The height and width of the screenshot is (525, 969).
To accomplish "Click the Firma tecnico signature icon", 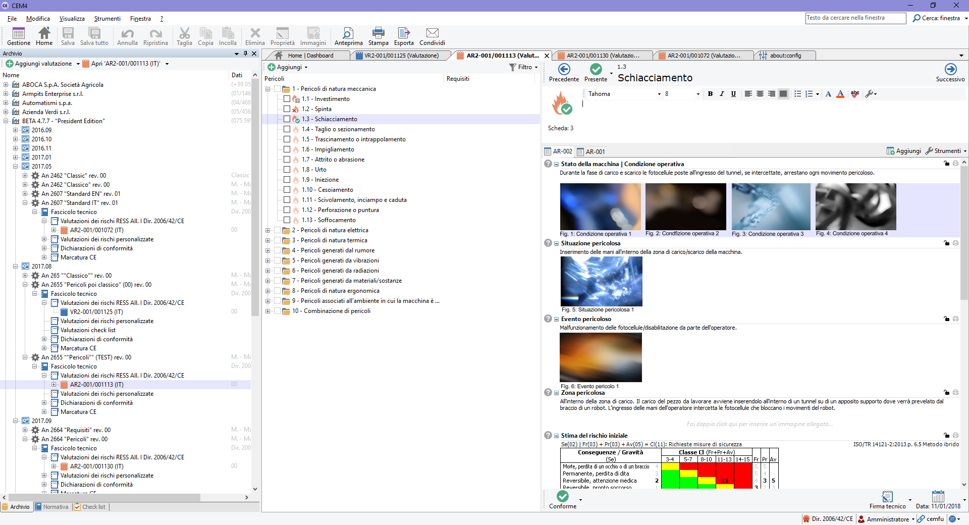I will point(887,497).
